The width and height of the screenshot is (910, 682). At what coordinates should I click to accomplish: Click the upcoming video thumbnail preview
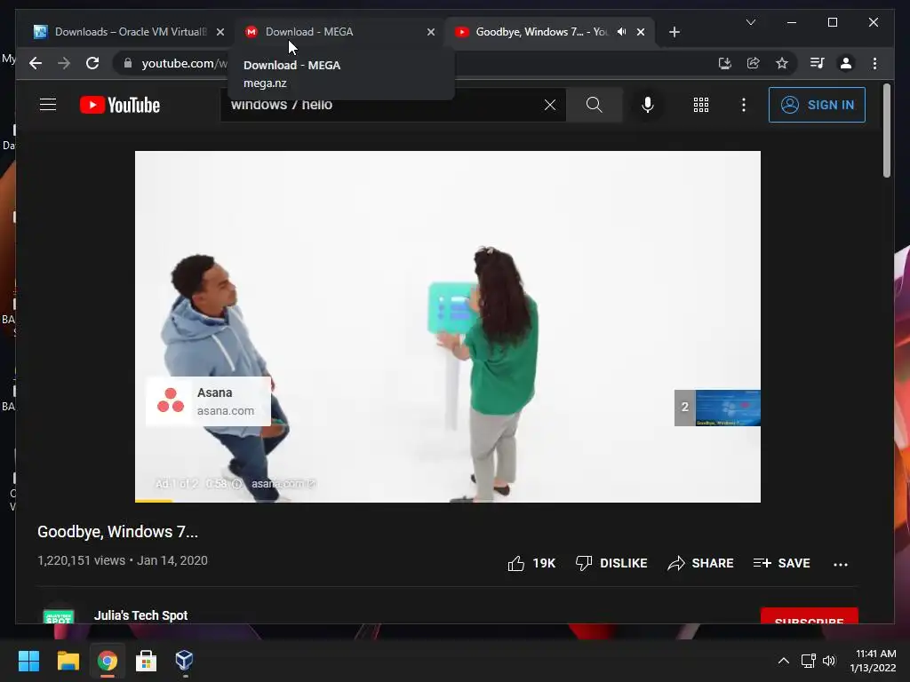coord(717,408)
